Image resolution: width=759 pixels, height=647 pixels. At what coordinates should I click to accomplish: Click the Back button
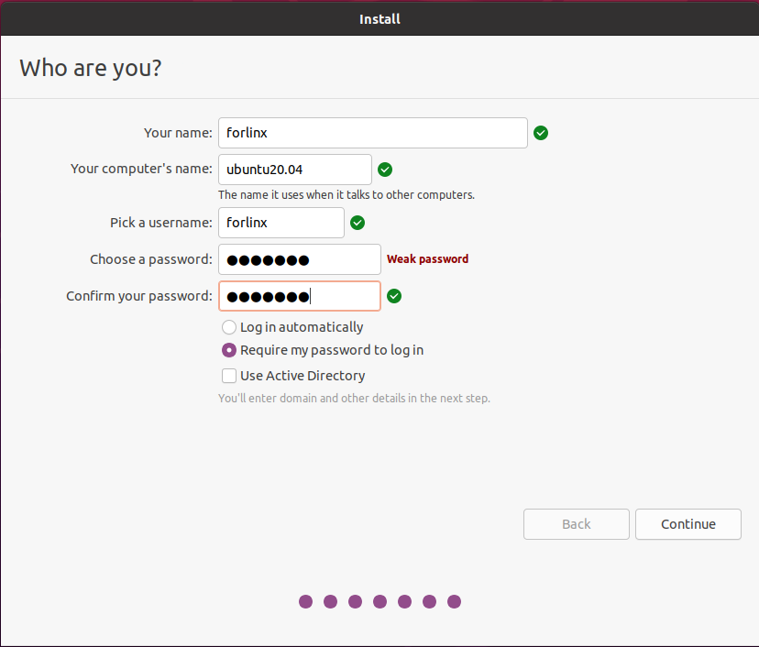577,524
